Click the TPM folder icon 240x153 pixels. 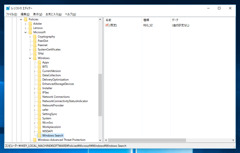[35, 54]
